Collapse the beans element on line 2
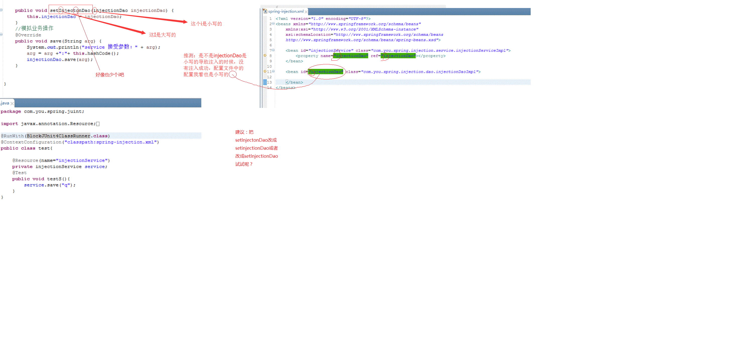The image size is (751, 347). pos(273,24)
